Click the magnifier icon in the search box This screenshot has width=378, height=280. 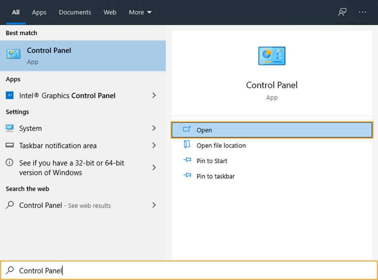tap(11, 270)
